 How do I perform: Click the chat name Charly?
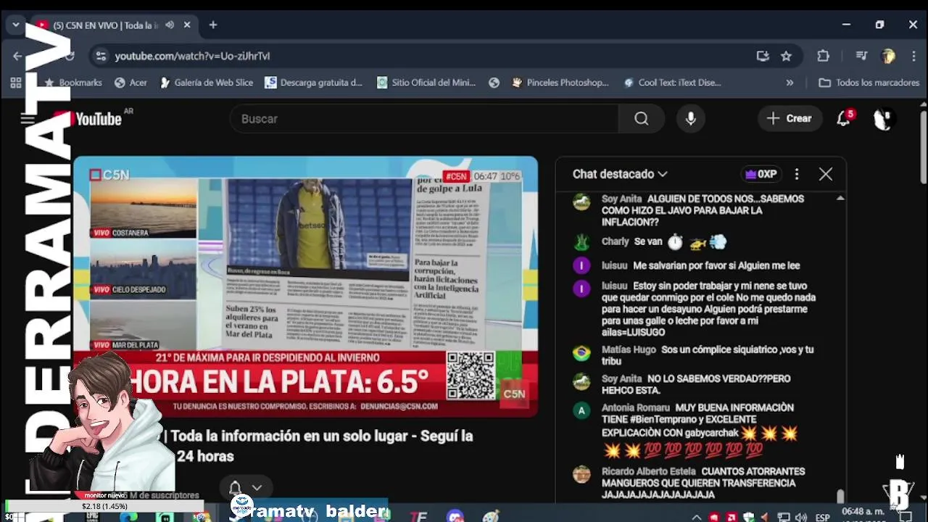click(616, 241)
